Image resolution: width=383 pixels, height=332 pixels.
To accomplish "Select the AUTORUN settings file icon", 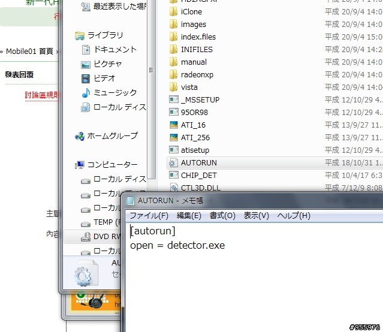I will [173, 162].
